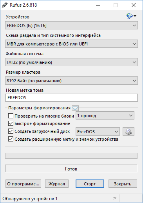Image resolution: width=143 pixels, height=203 pixels.
Task: Click the 'Файловая система' label
Action: click(x=25, y=54)
